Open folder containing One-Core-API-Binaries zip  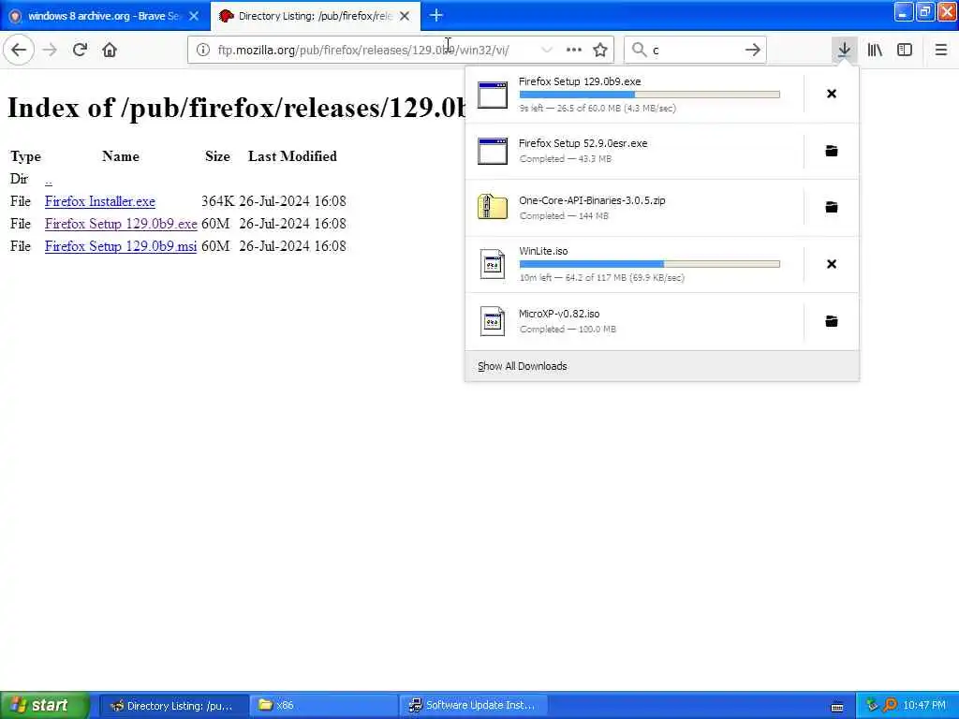pos(832,207)
